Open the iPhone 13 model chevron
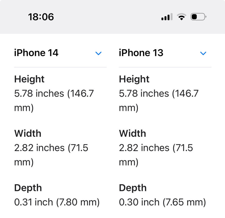 point(203,53)
